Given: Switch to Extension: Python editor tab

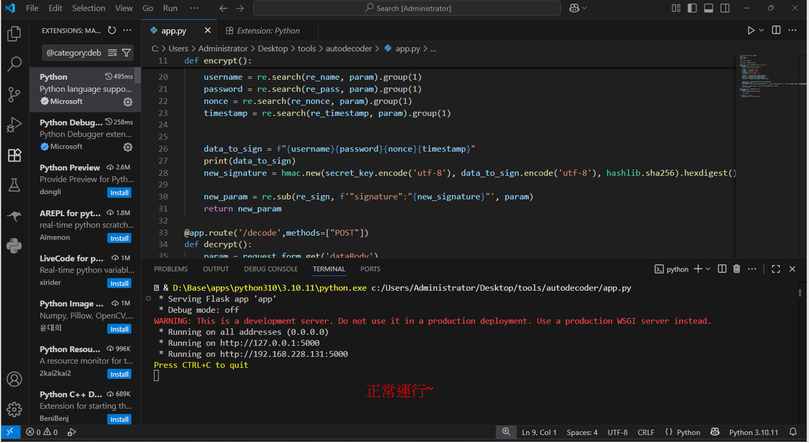Looking at the screenshot, I should [x=268, y=30].
